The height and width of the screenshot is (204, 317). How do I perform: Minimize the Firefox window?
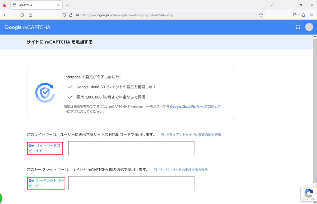coord(290,5)
